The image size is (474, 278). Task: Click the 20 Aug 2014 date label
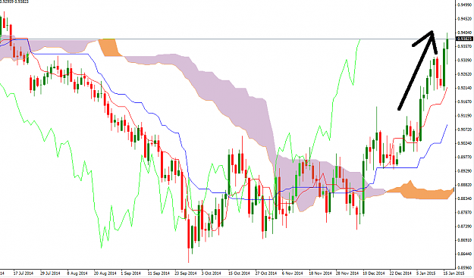[105, 273]
